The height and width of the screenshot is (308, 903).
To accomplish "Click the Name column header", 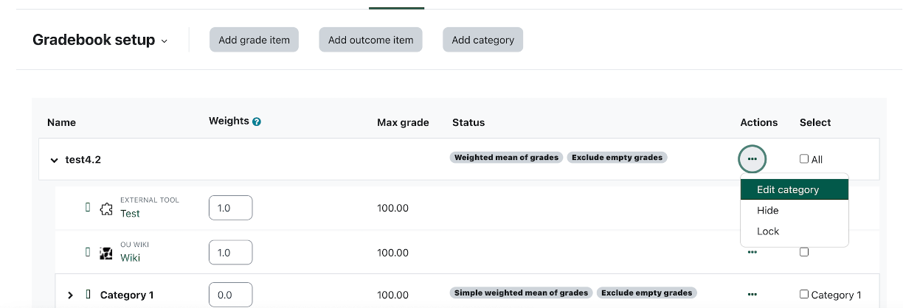I will 61,122.
